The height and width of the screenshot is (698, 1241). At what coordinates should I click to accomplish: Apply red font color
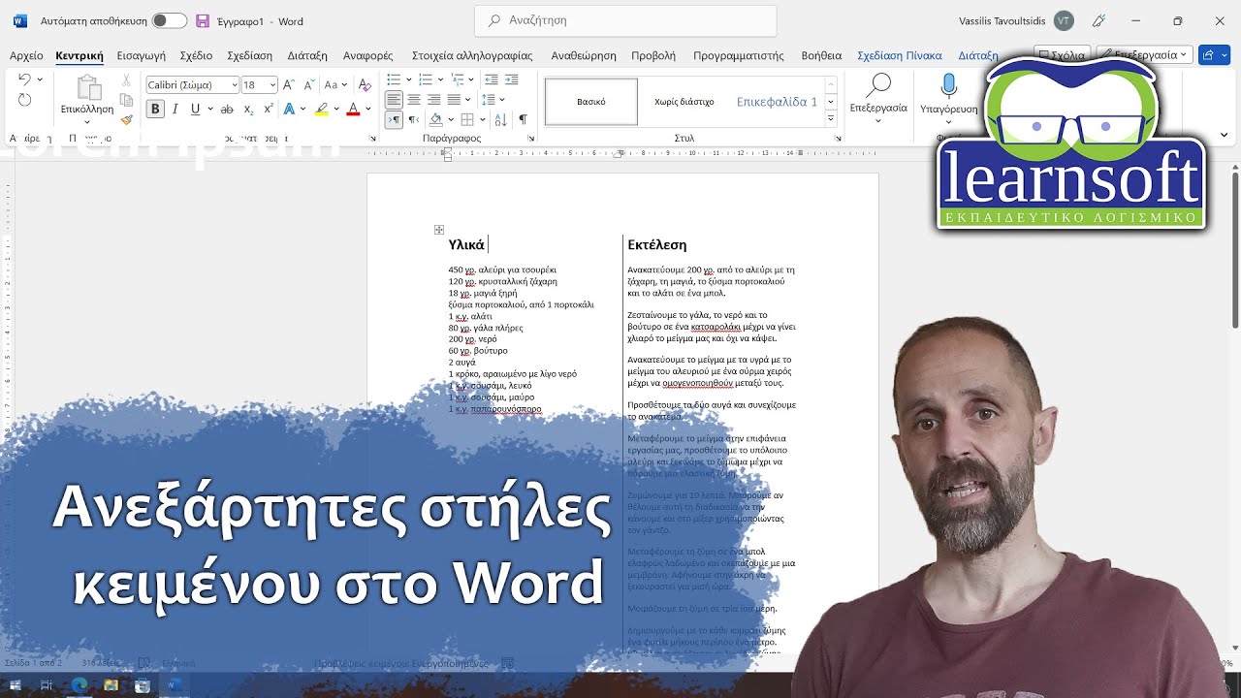click(353, 110)
